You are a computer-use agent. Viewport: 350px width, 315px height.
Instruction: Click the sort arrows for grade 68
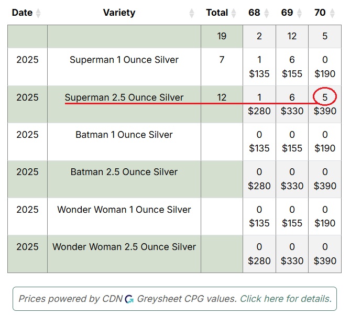click(x=266, y=13)
